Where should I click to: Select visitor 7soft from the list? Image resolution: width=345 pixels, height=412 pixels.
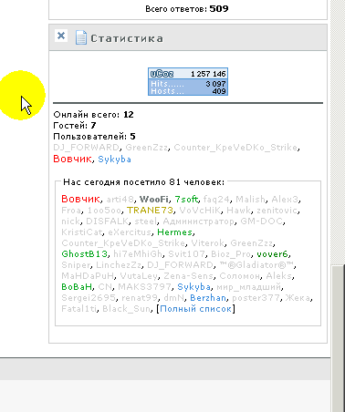(186, 200)
